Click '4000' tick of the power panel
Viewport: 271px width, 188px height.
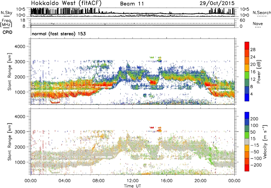pyautogui.click(x=20, y=46)
